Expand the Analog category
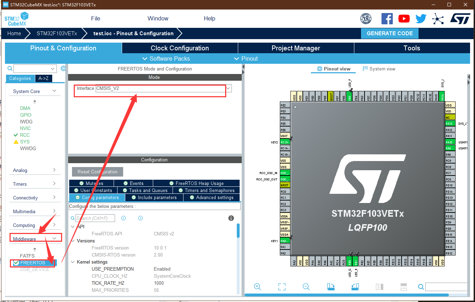The width and height of the screenshot is (475, 302). tap(35, 170)
